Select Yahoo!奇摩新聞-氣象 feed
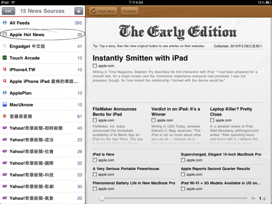 pos(42,198)
